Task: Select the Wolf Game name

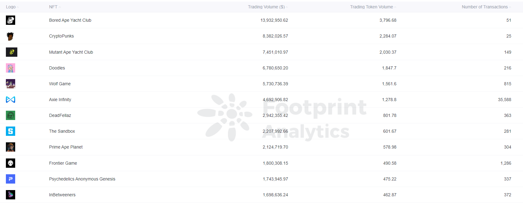Action: (x=60, y=84)
